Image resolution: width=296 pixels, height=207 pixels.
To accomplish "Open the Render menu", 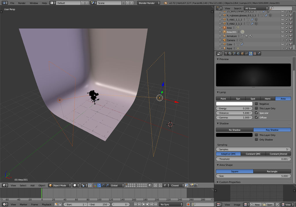I will [x=22, y=3].
